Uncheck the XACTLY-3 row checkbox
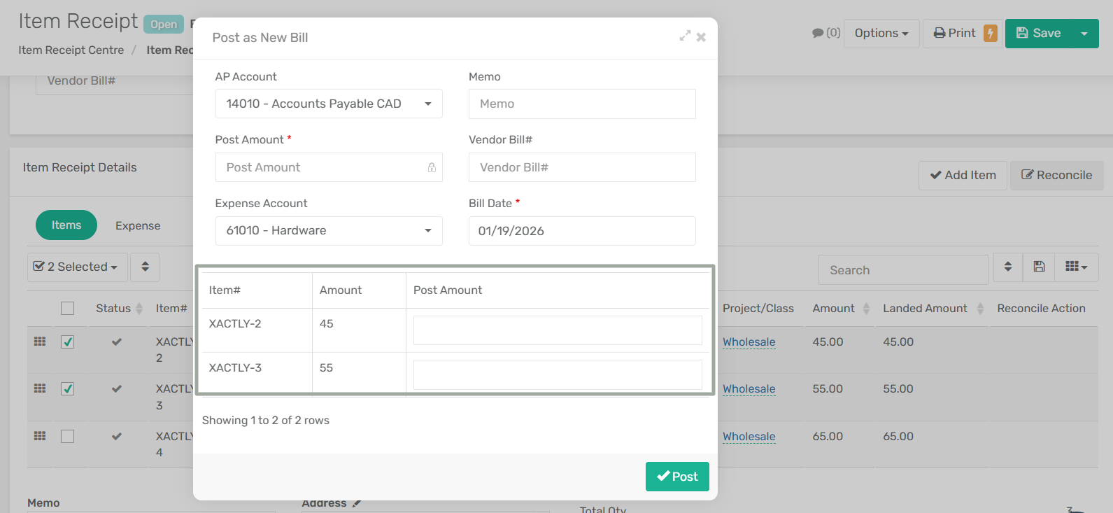Screen dimensions: 1113x513 click(x=68, y=389)
